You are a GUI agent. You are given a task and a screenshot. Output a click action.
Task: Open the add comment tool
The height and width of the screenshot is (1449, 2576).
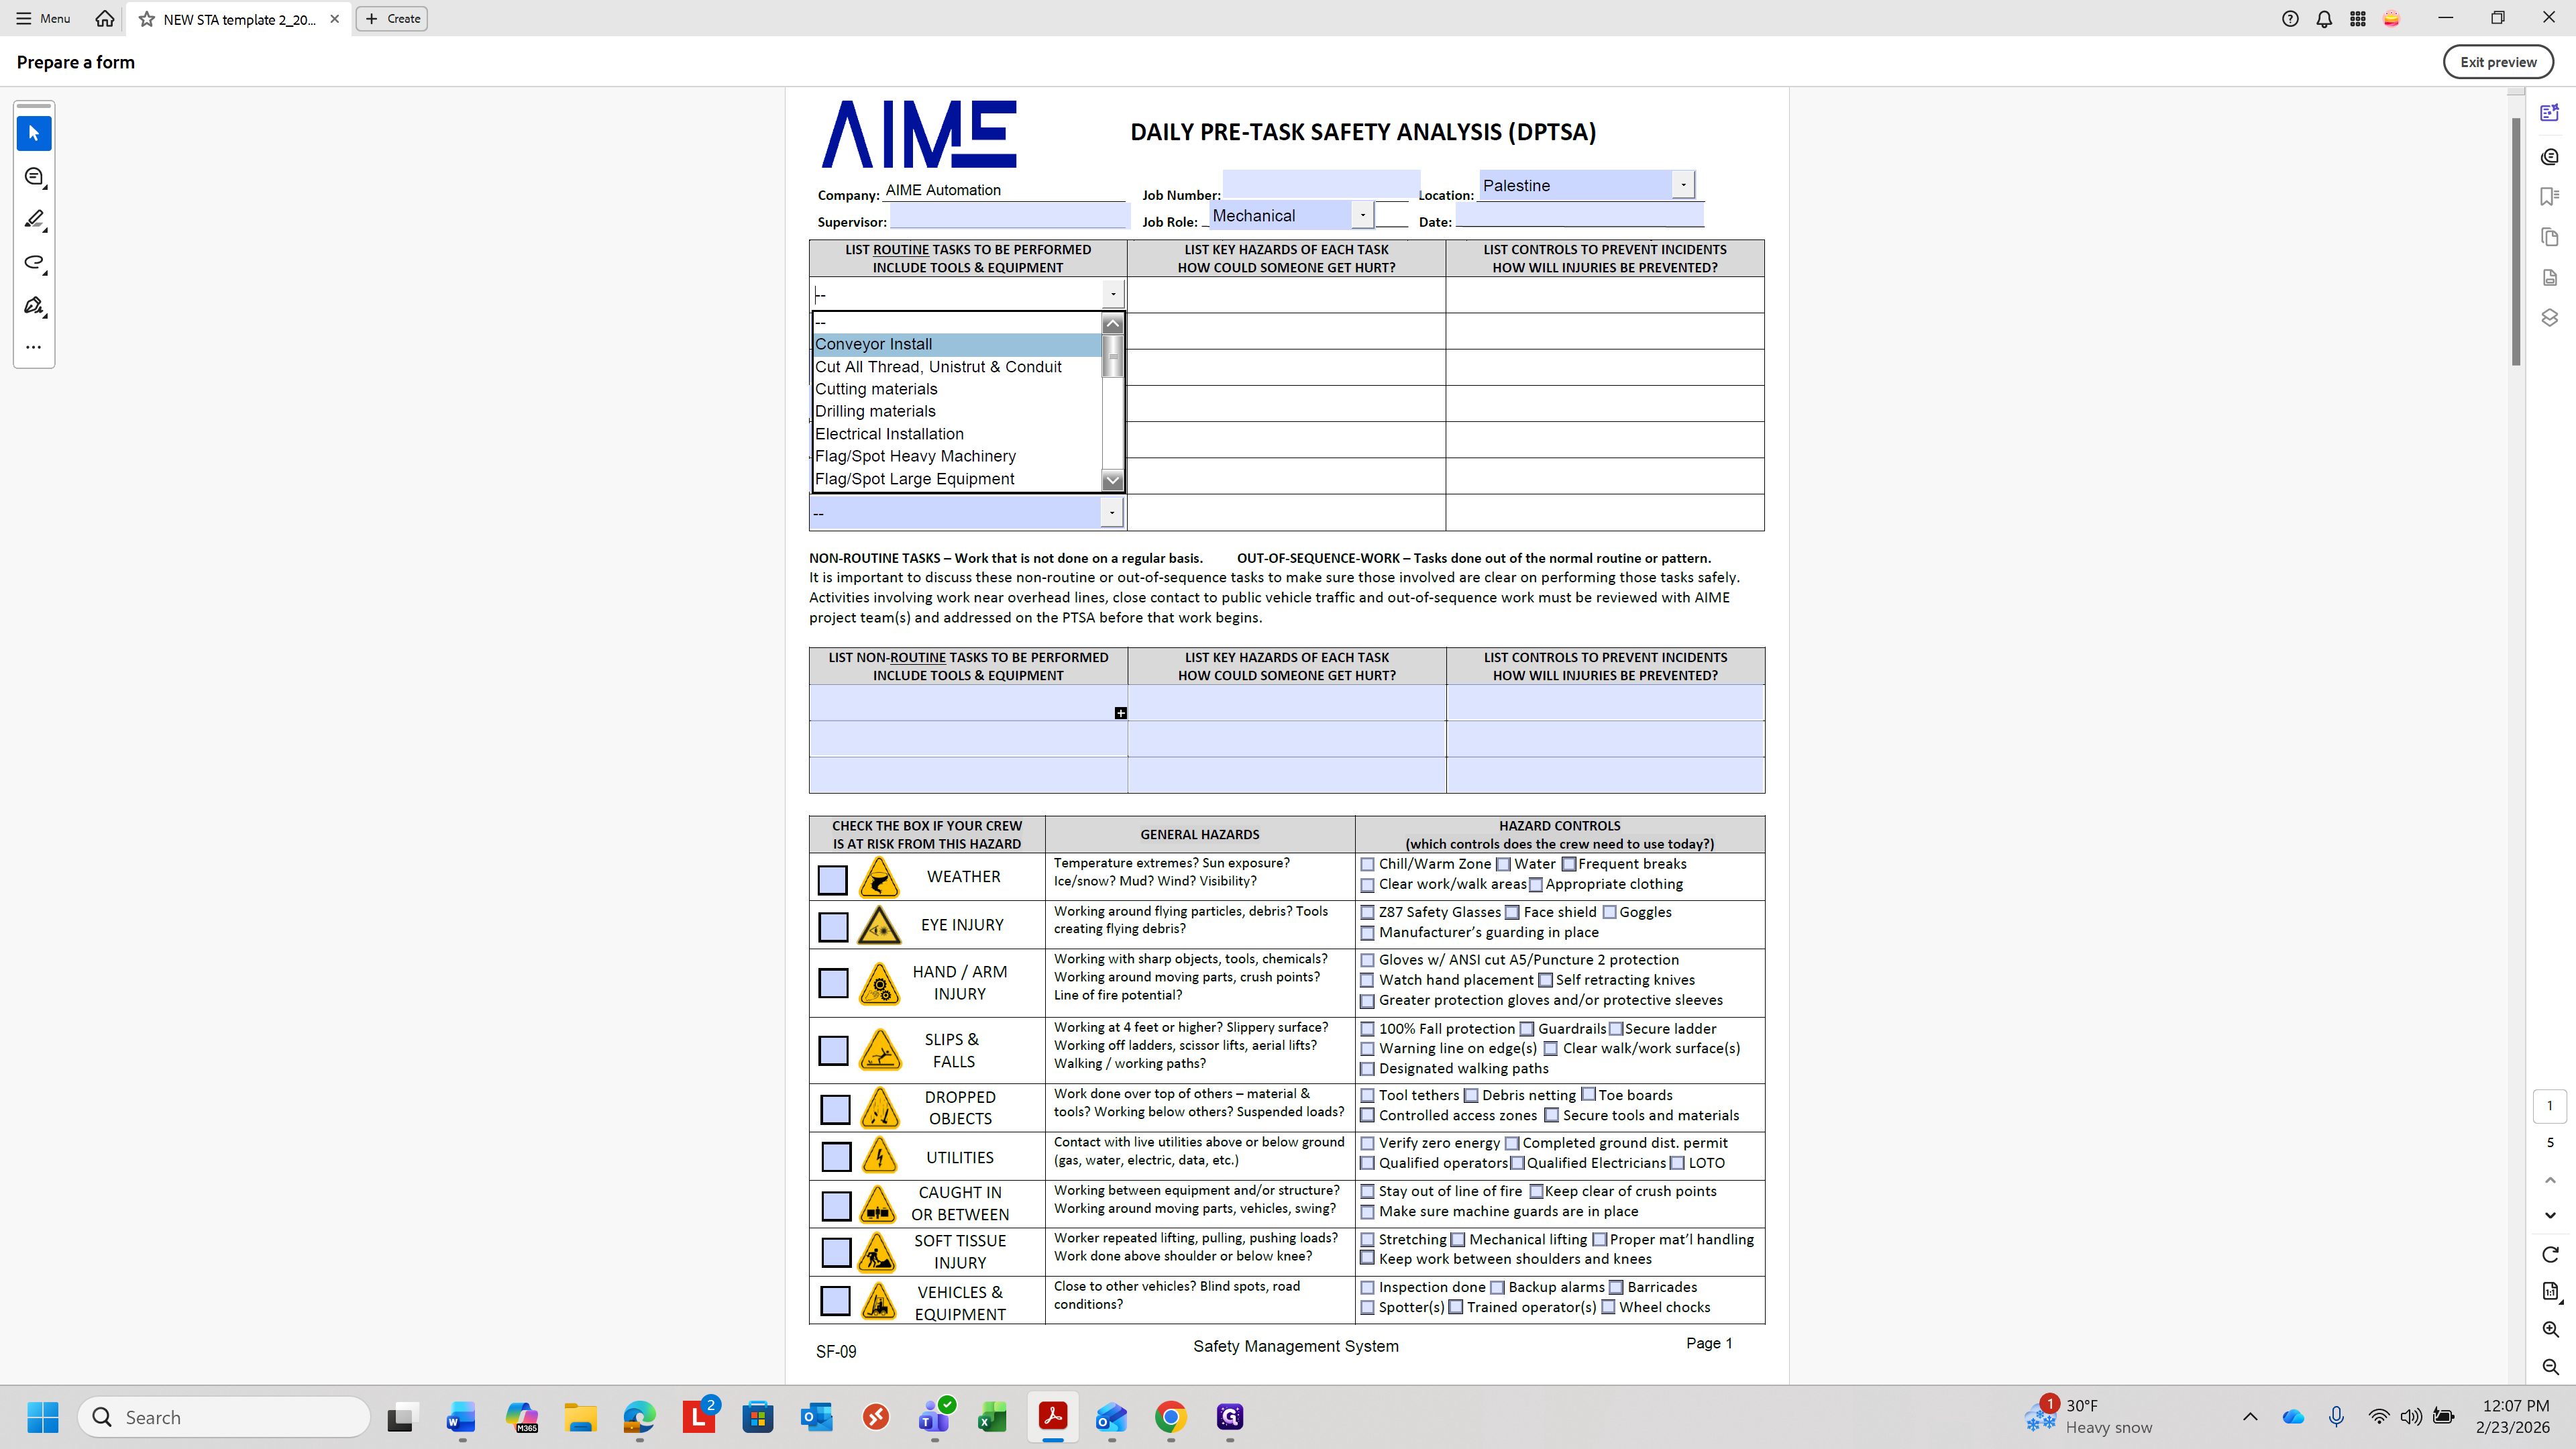coord(33,177)
